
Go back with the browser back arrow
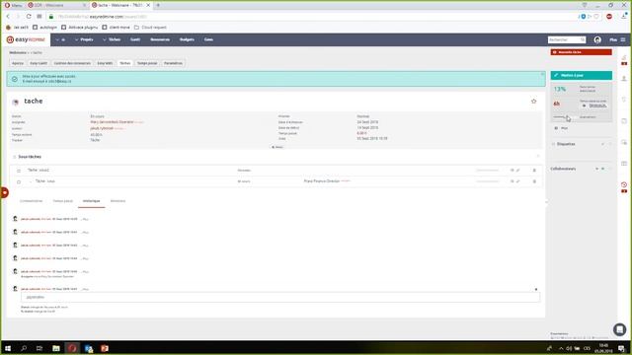(x=8, y=16)
